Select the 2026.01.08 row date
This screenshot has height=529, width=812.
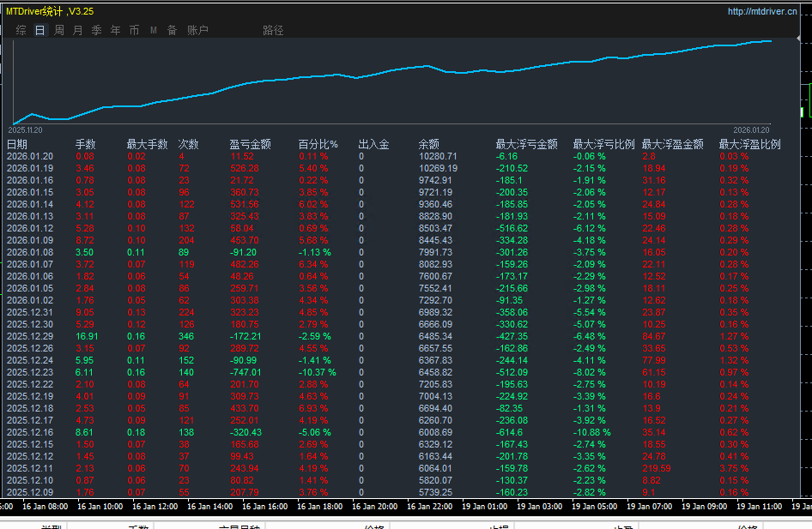click(x=30, y=252)
